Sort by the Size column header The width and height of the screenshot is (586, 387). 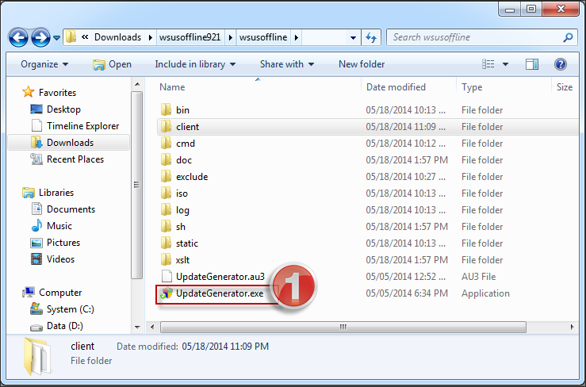(x=565, y=87)
